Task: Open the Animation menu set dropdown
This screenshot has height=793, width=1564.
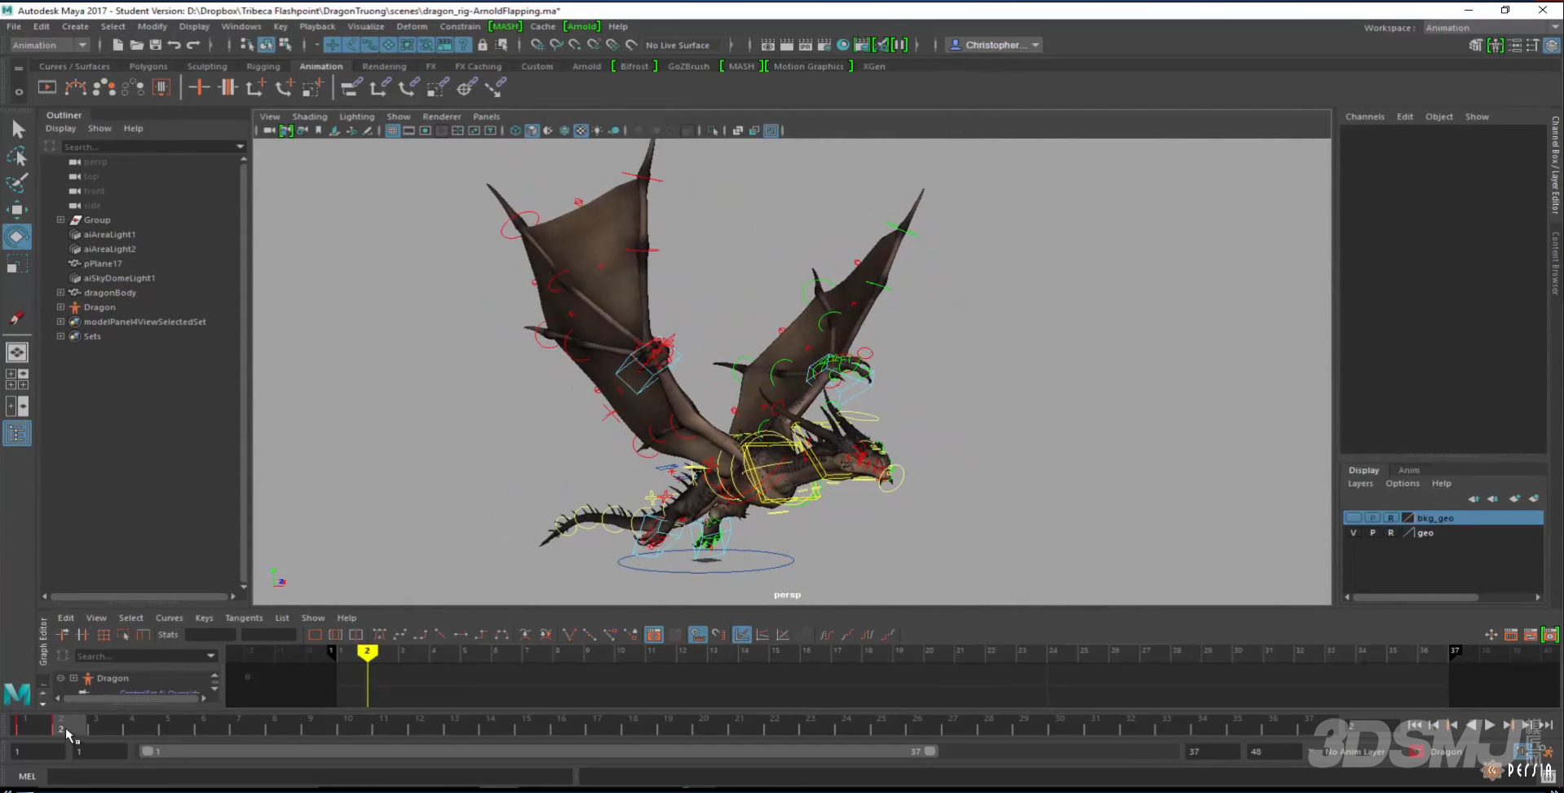Action: (50, 45)
